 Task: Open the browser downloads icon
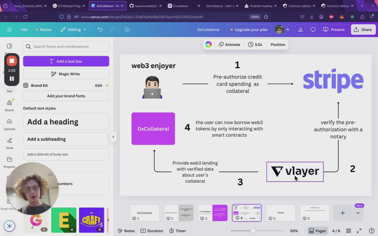(x=311, y=17)
